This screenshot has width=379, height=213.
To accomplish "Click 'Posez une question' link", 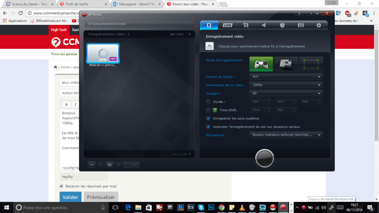I will point(64,54).
